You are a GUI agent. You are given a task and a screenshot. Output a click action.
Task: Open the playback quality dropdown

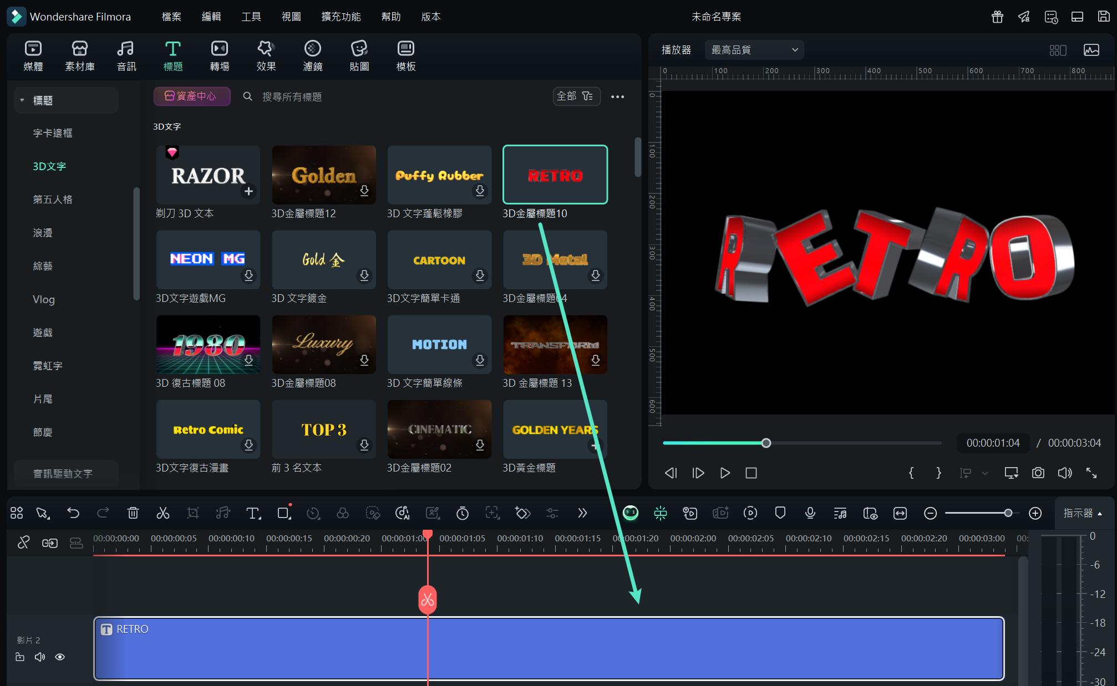(754, 50)
